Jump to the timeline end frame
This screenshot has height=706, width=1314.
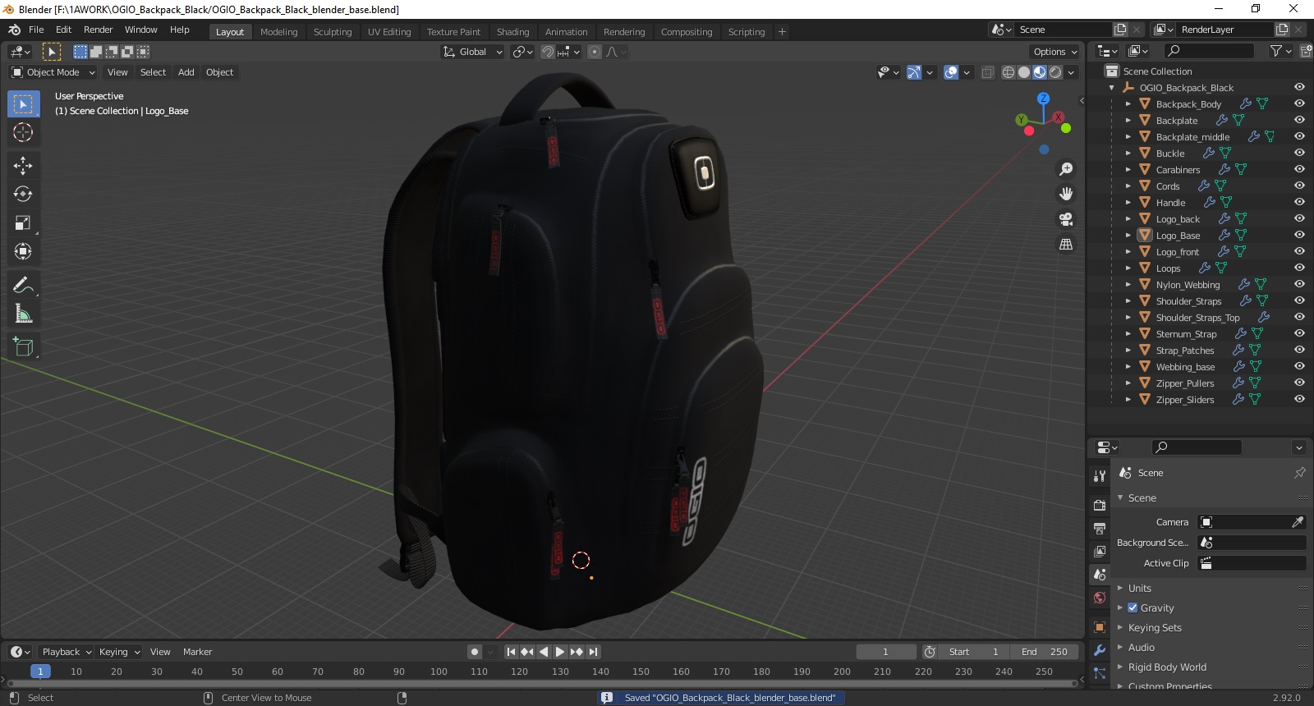click(x=593, y=652)
